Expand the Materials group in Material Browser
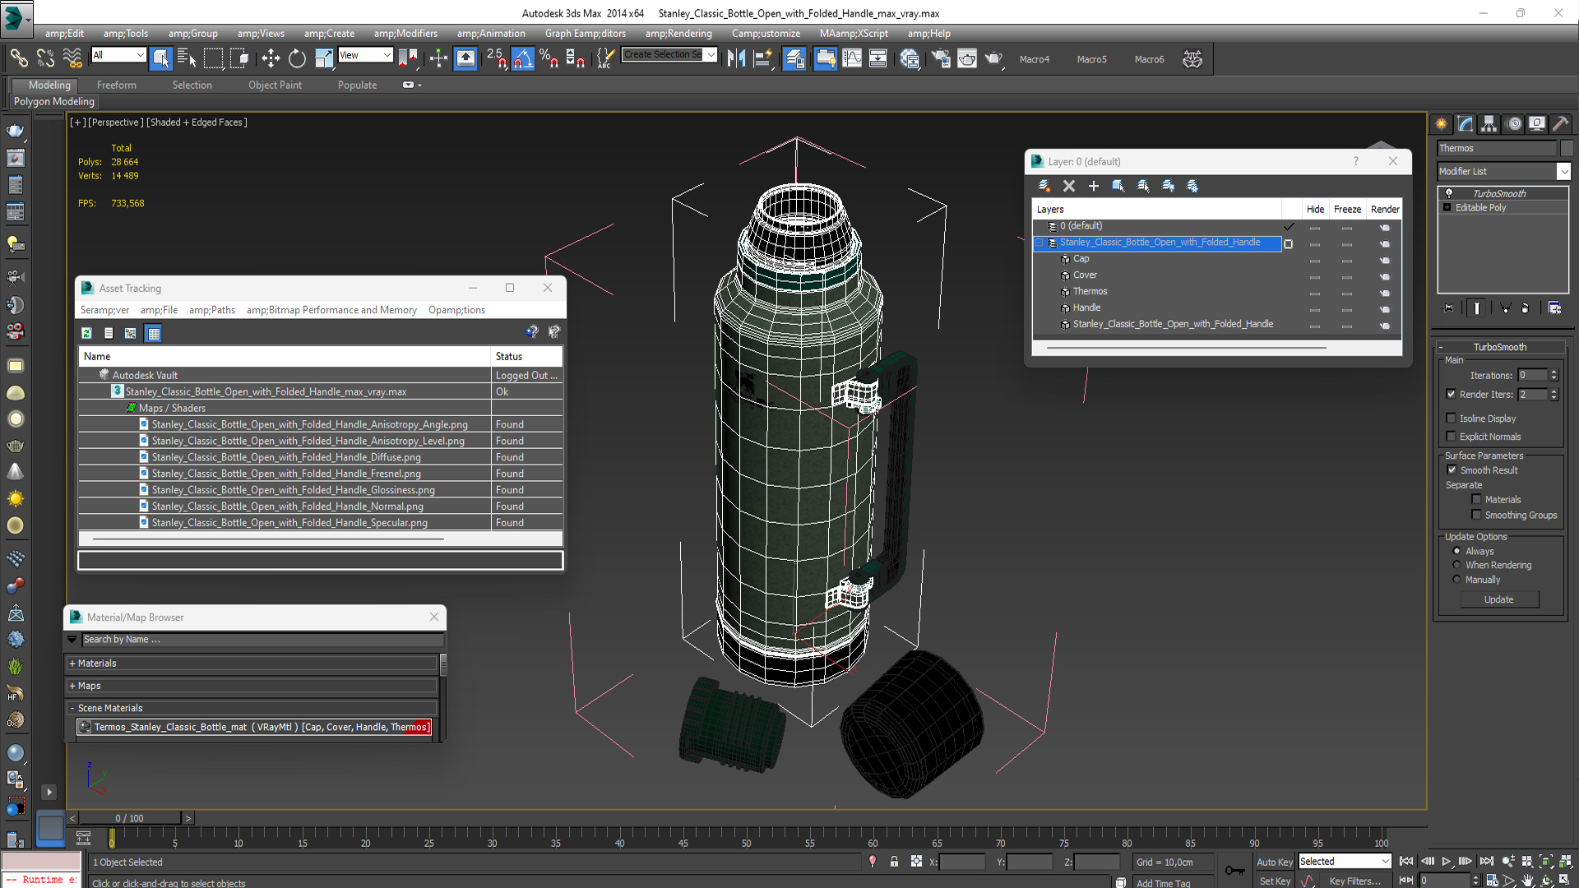The width and height of the screenshot is (1579, 888). (x=72, y=664)
